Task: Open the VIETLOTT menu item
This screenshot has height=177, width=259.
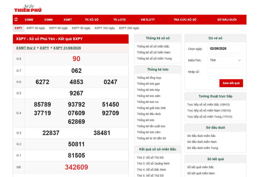Action: point(148,20)
